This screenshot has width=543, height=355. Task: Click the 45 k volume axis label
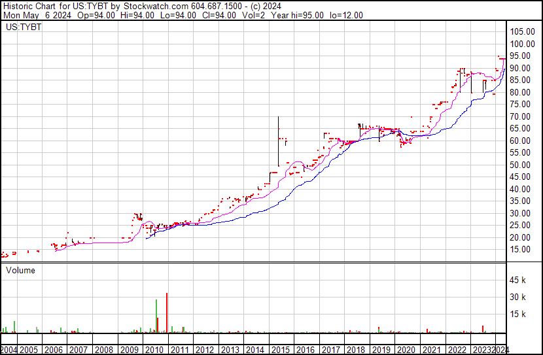pyautogui.click(x=517, y=280)
